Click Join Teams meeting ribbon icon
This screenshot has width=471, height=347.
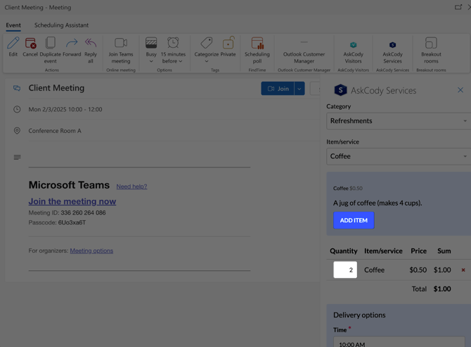coord(121,43)
